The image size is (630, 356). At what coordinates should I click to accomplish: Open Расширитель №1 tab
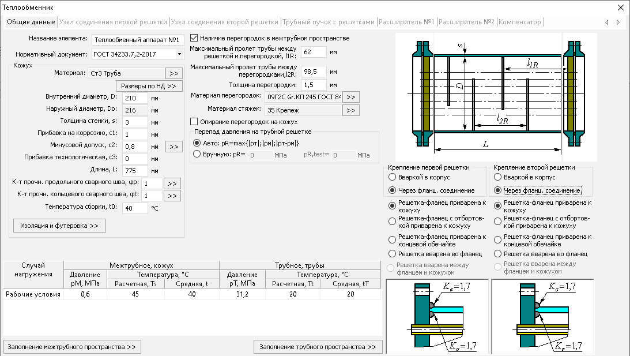pos(406,22)
